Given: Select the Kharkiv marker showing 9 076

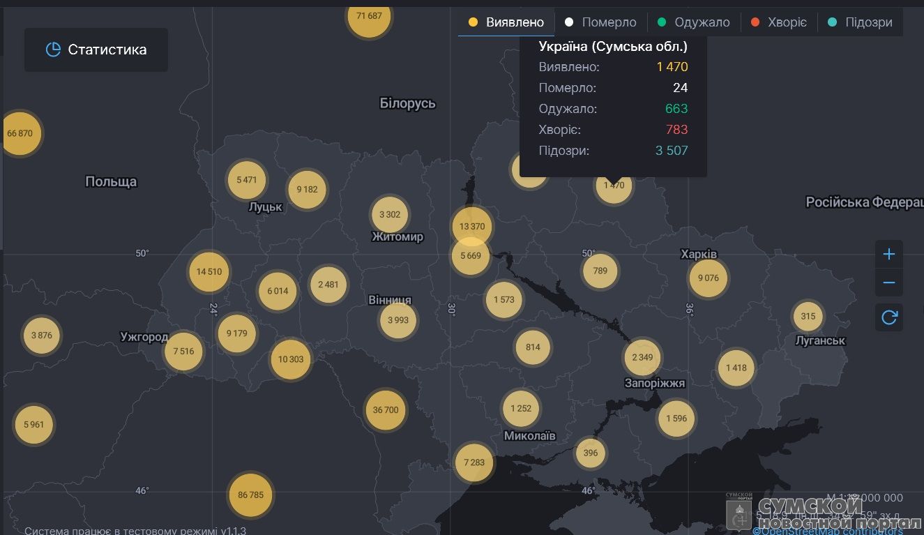Looking at the screenshot, I should pyautogui.click(x=708, y=278).
